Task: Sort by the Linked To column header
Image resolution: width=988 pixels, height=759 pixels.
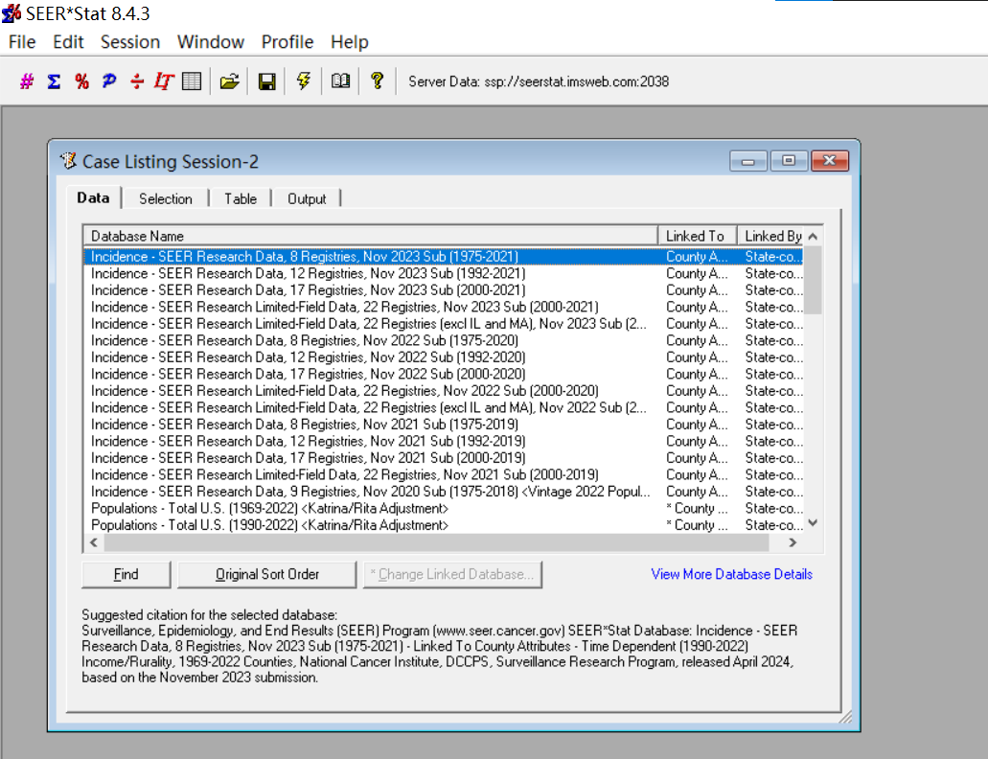Action: click(x=698, y=236)
